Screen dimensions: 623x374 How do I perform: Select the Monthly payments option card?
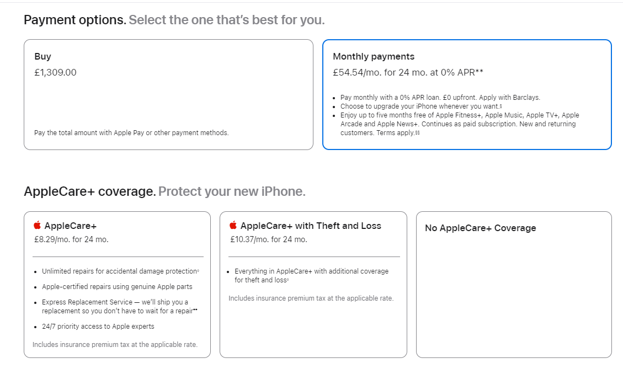[x=467, y=94]
